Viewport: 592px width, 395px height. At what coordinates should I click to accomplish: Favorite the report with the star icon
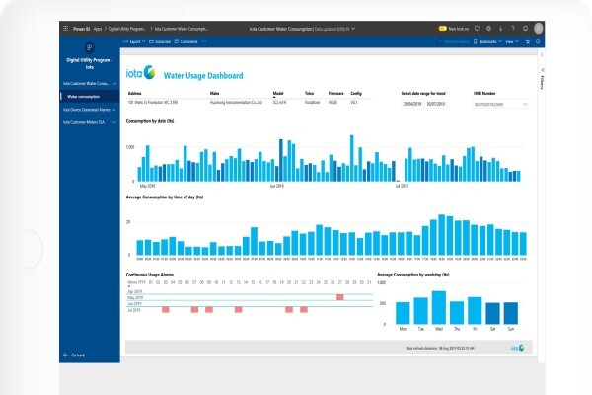coord(528,41)
